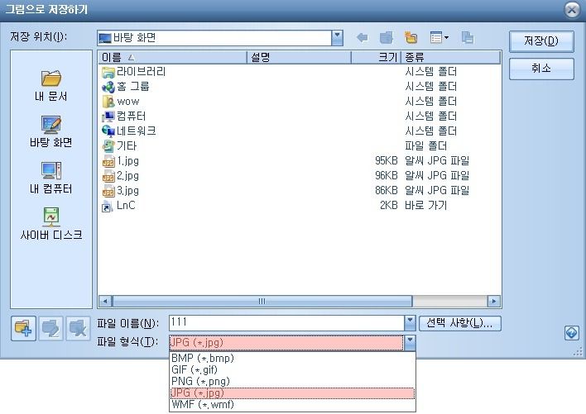Click the 파일 이름 field containing 111
Image resolution: width=586 pixels, height=414 pixels.
click(286, 322)
